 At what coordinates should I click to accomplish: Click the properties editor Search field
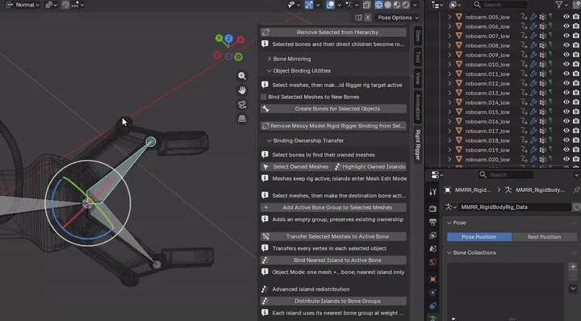click(505, 175)
